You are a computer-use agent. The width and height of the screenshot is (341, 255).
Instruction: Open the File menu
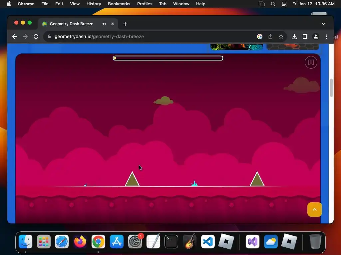pos(45,4)
